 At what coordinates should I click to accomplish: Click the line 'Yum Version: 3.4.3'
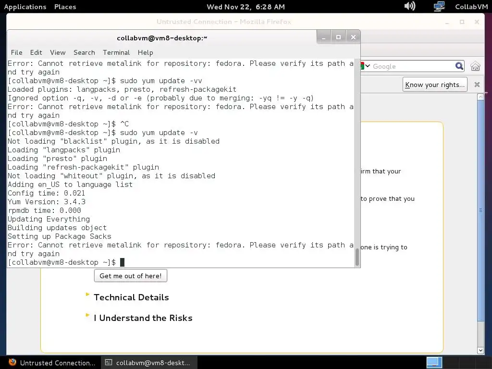click(47, 202)
